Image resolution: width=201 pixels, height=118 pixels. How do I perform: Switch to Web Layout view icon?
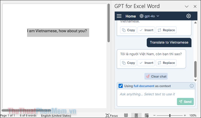point(147,115)
